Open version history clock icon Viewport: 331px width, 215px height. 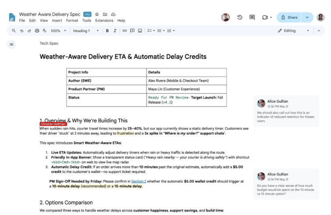(x=240, y=17)
